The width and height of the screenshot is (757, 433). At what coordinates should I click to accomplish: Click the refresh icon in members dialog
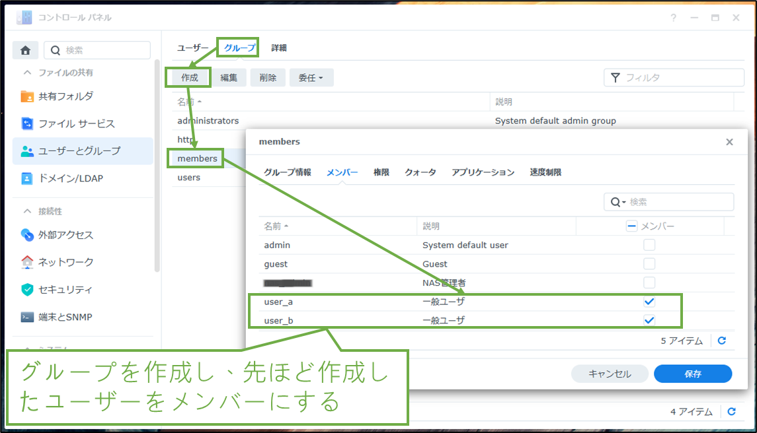click(722, 341)
